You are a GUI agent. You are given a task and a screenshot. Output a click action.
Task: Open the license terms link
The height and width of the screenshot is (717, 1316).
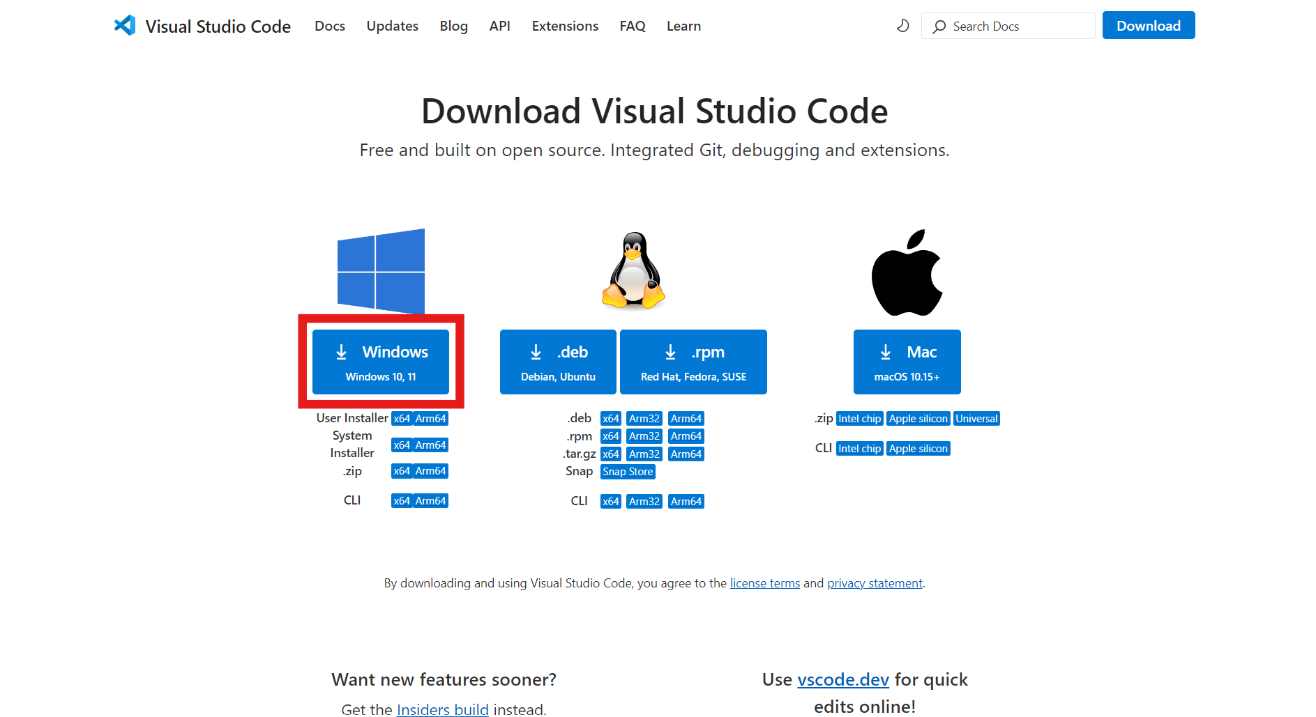tap(765, 583)
